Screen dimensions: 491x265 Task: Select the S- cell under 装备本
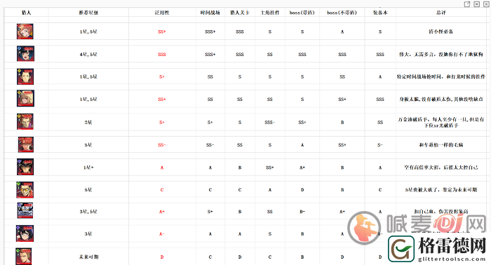[x=380, y=145]
